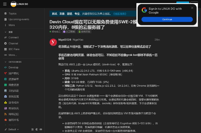Open More… under the 资源 section
Screen dimensions: 201x133
pos(13,55)
